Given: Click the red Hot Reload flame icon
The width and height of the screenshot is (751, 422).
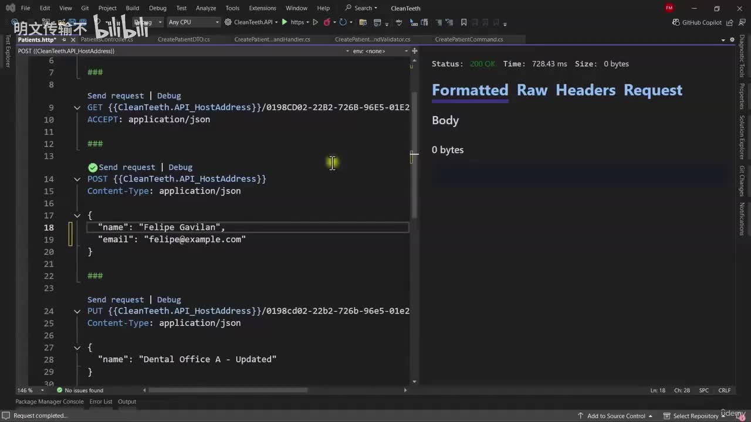Looking at the screenshot, I should [327, 22].
